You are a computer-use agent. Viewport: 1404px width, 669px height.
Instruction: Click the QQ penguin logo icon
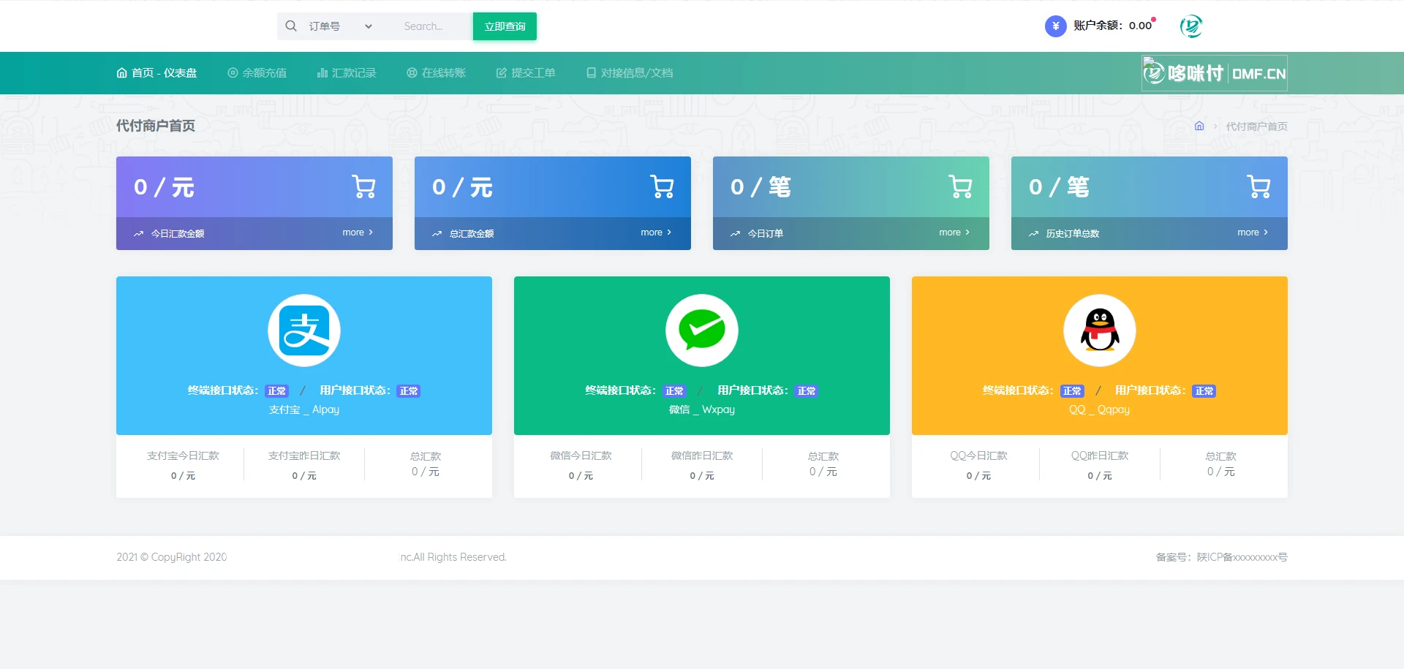tap(1099, 330)
